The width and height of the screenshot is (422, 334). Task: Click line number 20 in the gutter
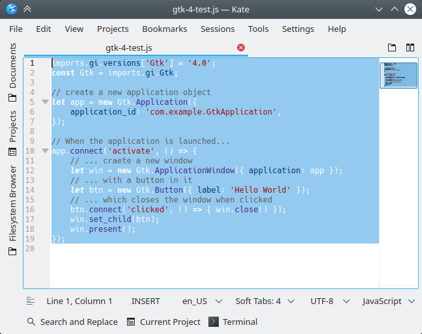30,249
